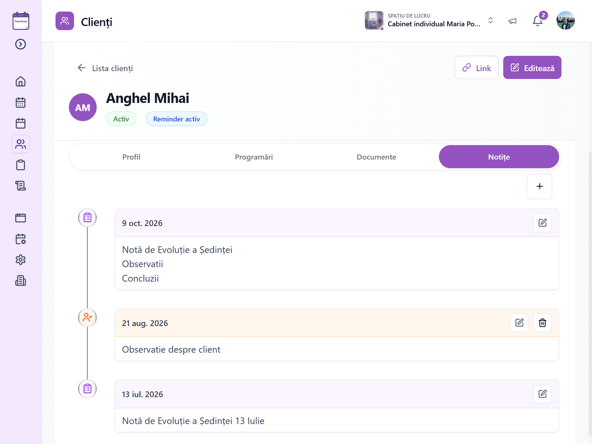Open the user profile avatar menu

coord(565,21)
